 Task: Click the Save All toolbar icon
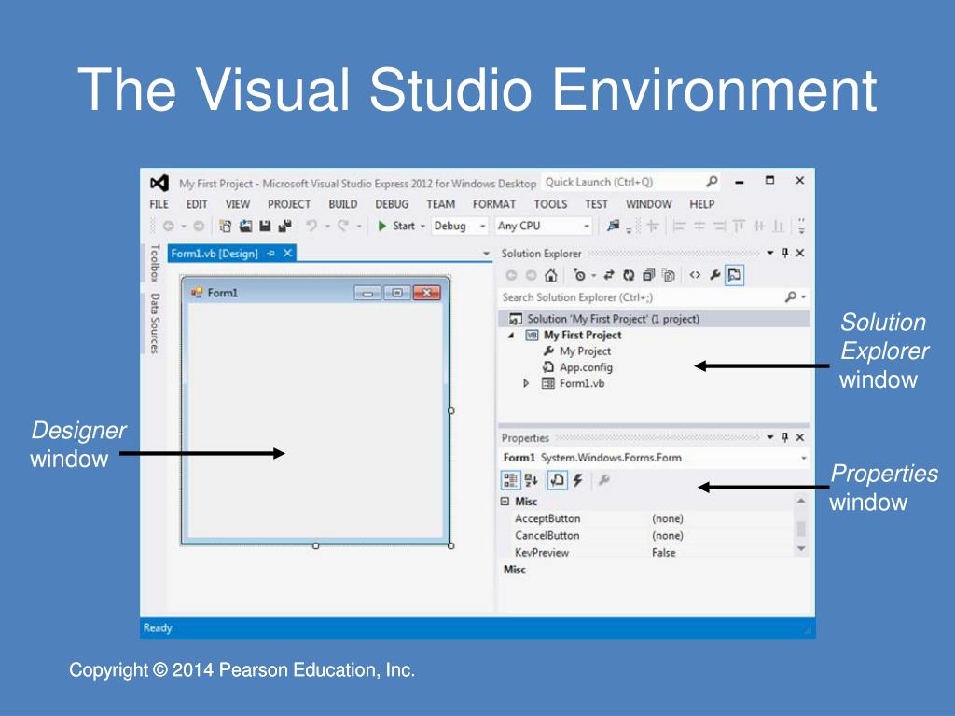coord(284,226)
